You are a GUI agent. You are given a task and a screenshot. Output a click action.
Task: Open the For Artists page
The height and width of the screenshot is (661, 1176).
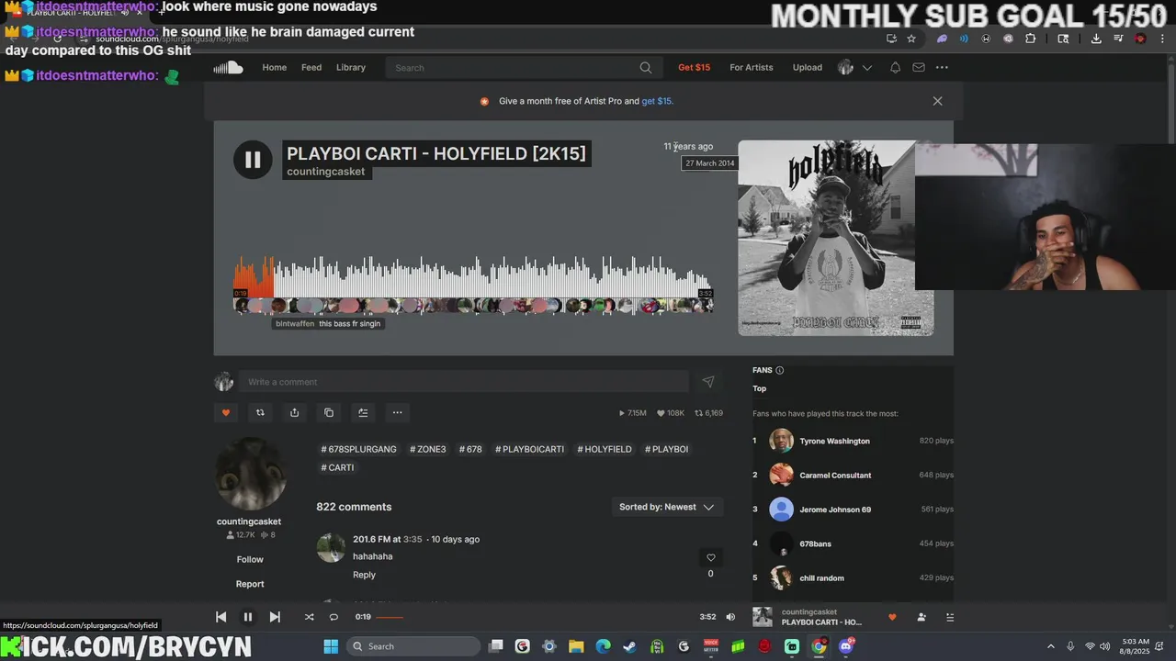pyautogui.click(x=752, y=67)
